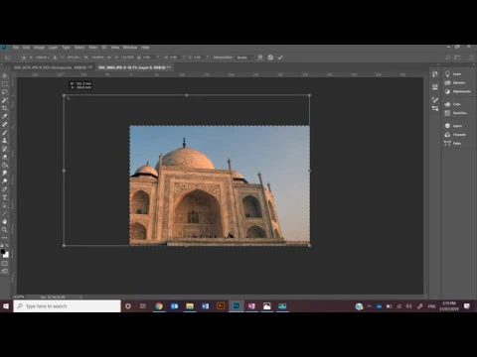Screen dimensions: 477x357
Task: Cancel the transform
Action: (270, 58)
